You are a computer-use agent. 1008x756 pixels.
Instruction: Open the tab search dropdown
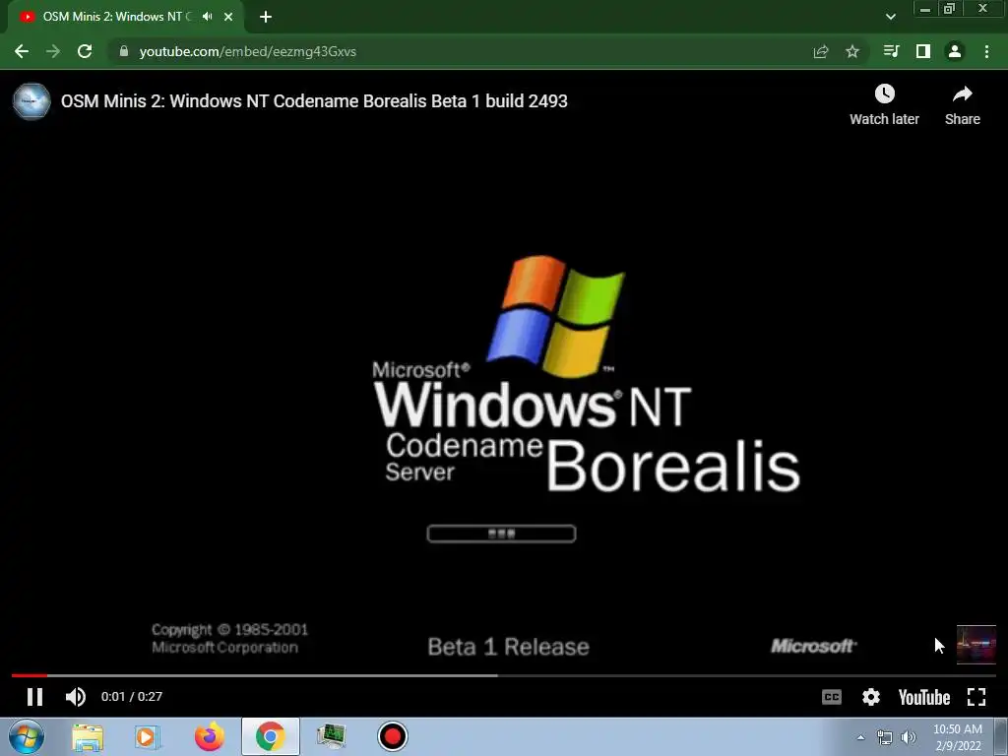pos(890,17)
